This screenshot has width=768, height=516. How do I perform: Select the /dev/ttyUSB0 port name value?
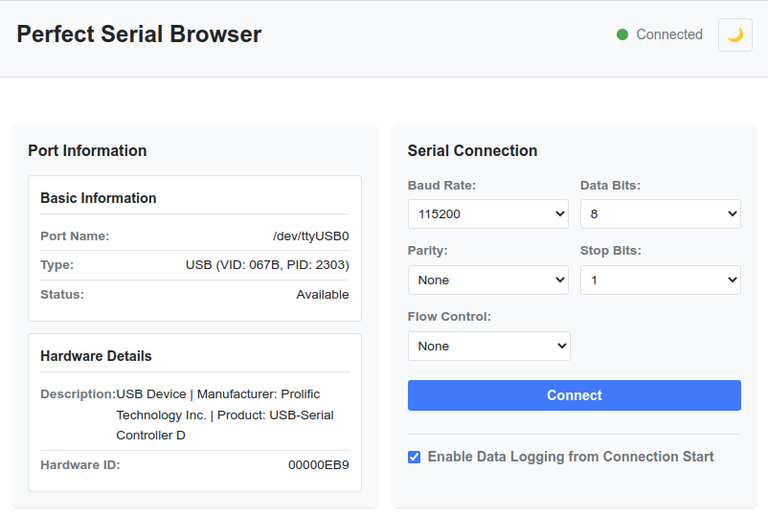[x=311, y=236]
